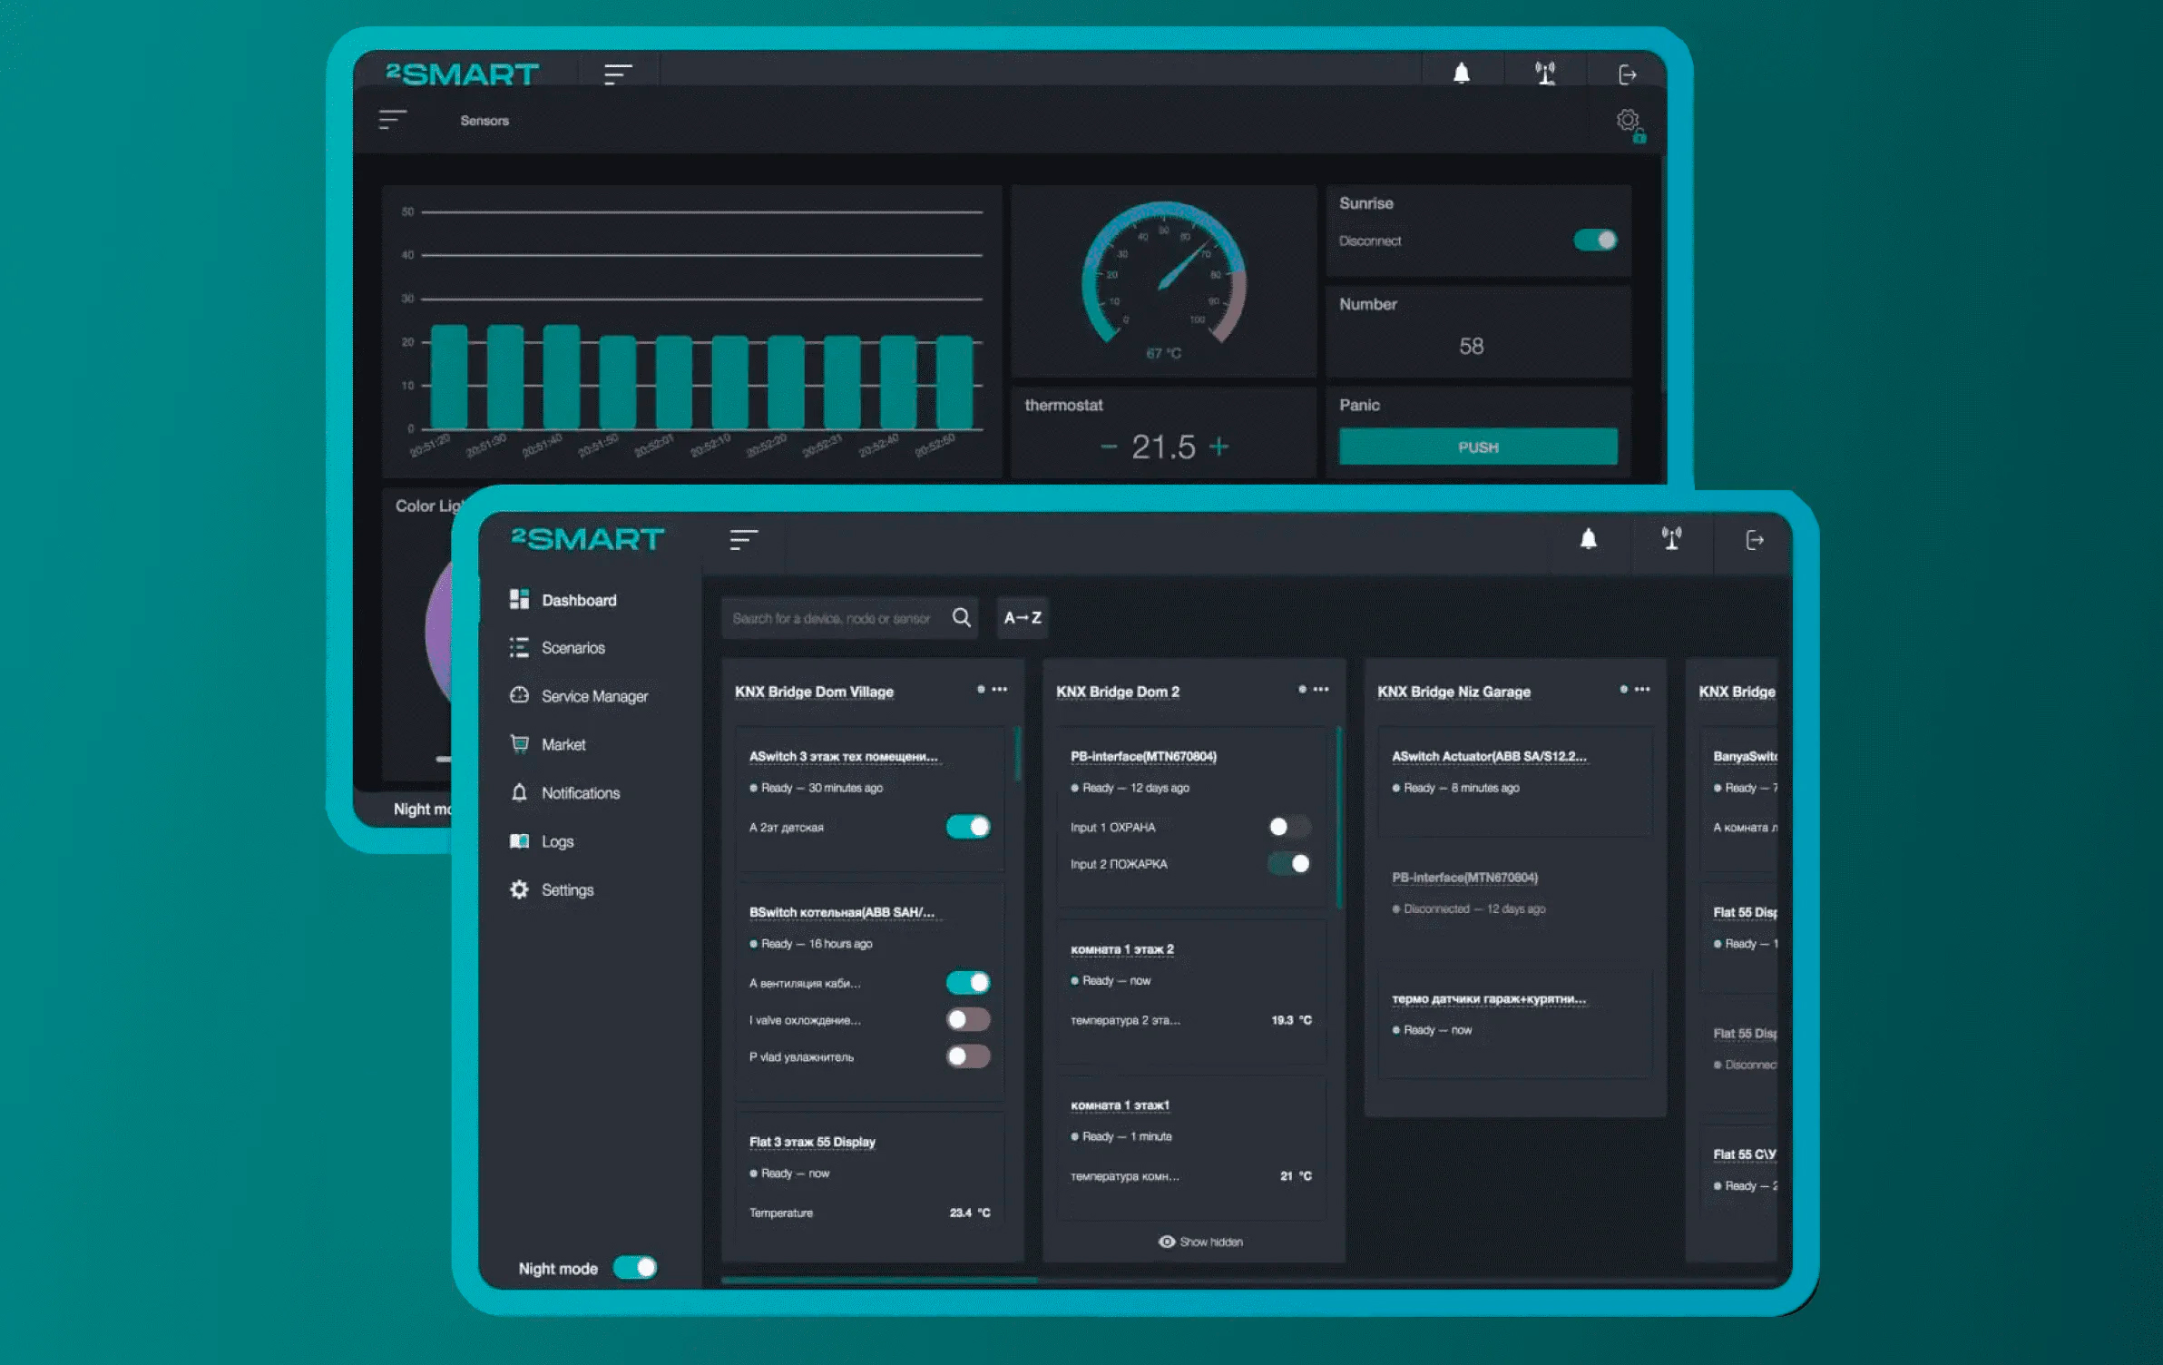This screenshot has width=2163, height=1365.
Task: Toggle Input 1 ОХРАНА switch
Action: (x=1288, y=827)
